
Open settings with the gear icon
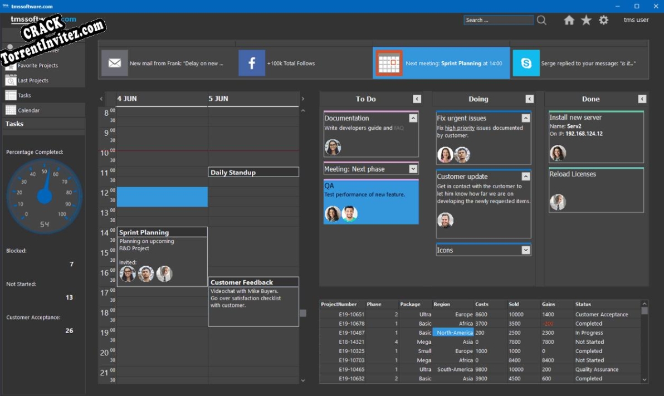tap(603, 21)
